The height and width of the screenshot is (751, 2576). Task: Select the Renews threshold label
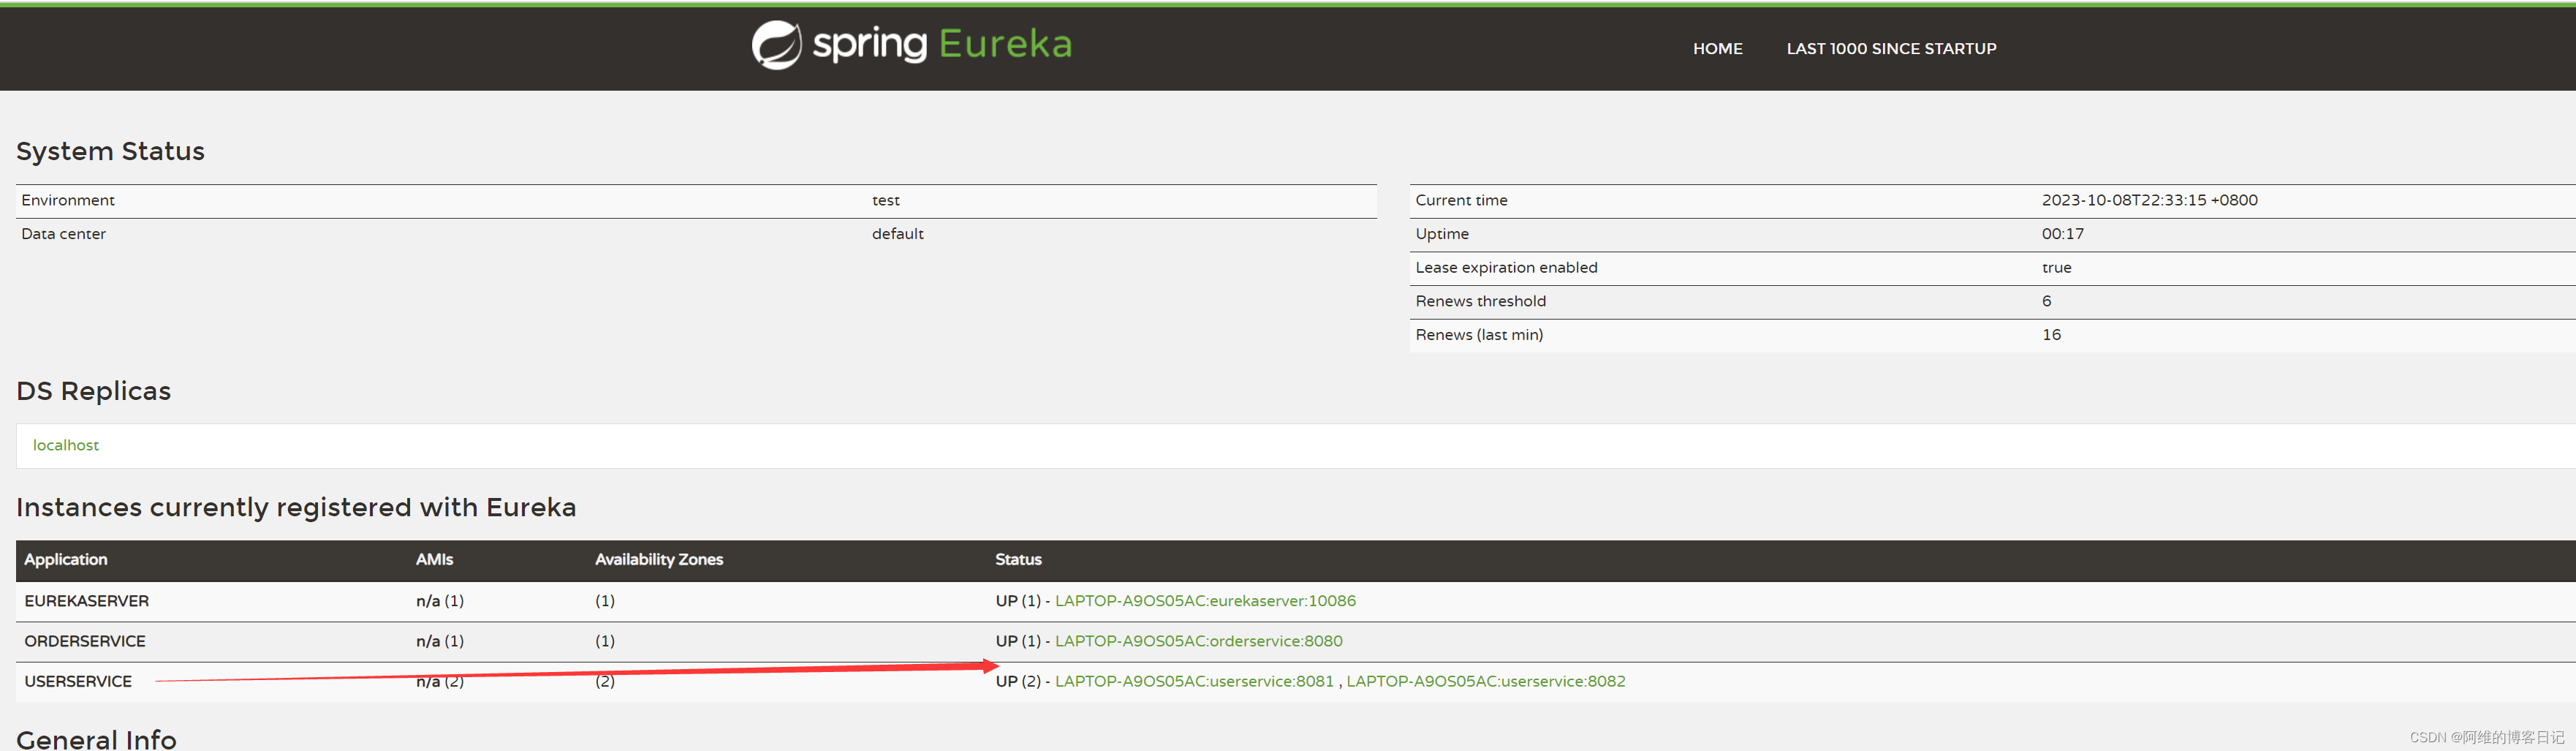click(x=1480, y=301)
